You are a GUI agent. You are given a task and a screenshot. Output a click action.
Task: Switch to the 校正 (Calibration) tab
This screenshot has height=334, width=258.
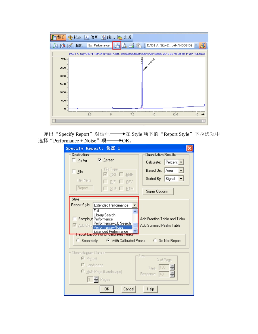[75, 37]
